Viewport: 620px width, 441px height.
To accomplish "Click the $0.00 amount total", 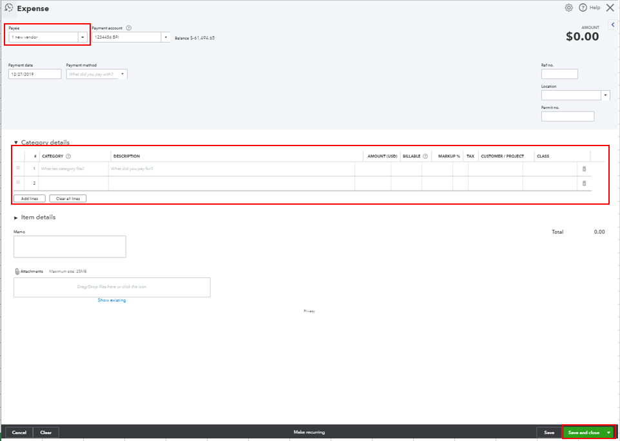I will point(583,37).
